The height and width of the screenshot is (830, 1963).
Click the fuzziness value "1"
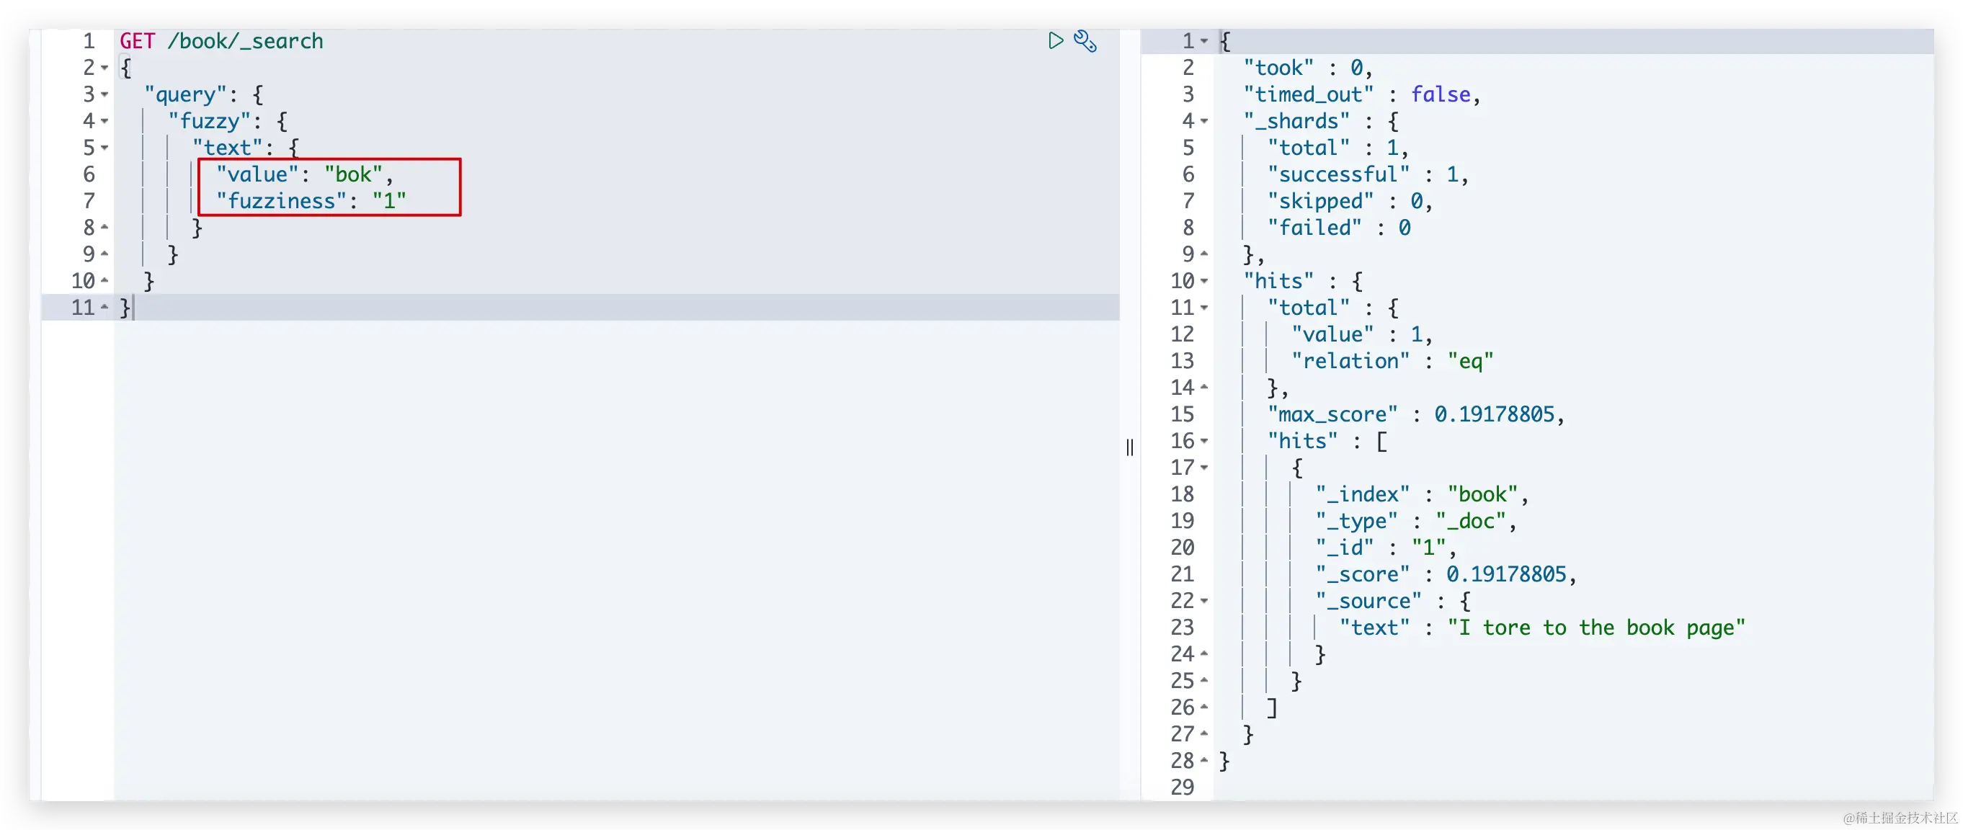pos(388,201)
